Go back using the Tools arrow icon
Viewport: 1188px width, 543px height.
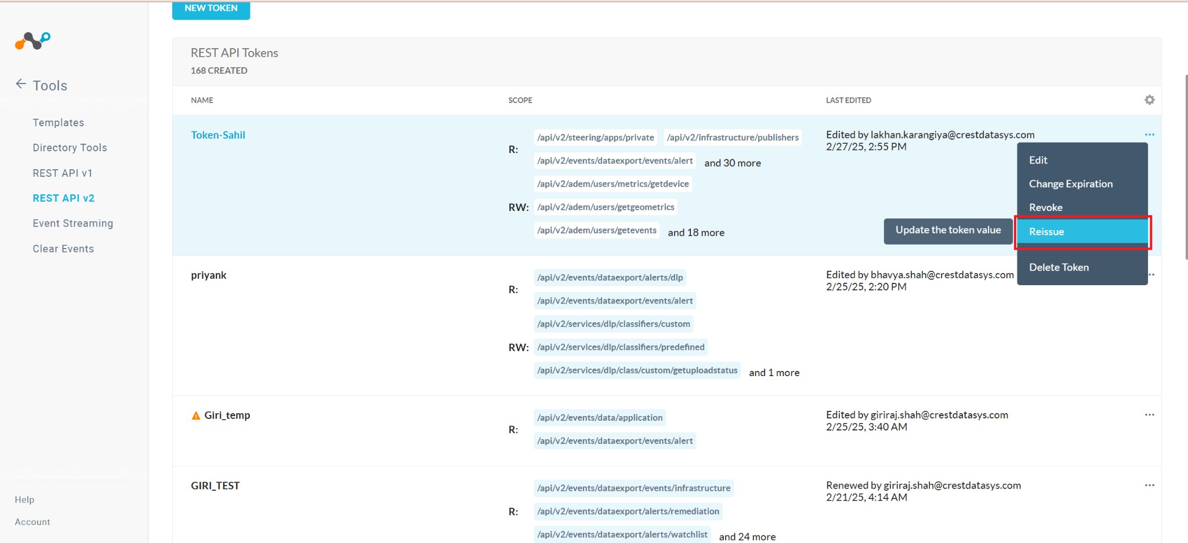tap(21, 84)
